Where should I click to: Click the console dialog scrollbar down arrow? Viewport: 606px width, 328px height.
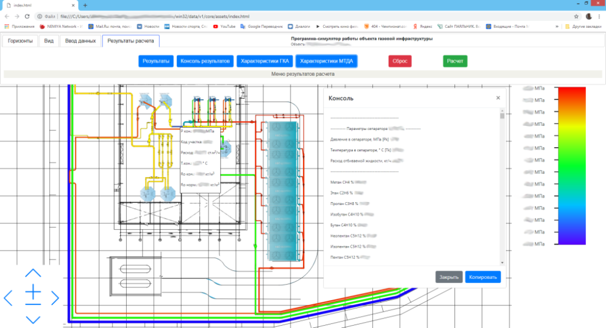(x=502, y=262)
